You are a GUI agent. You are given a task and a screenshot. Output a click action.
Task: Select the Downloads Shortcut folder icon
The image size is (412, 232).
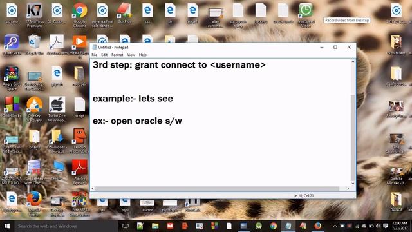(x=57, y=140)
